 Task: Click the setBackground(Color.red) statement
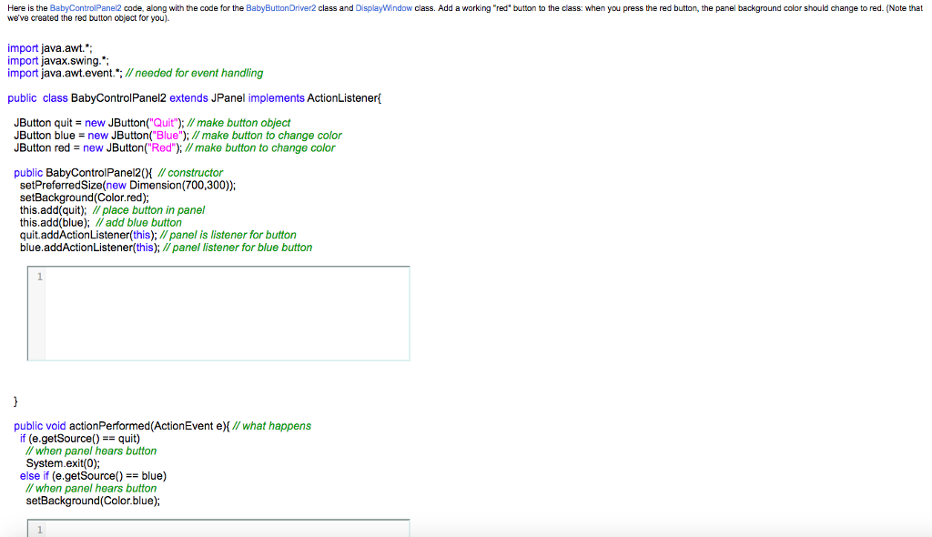(x=85, y=198)
